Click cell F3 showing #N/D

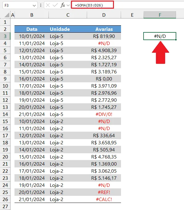(160, 36)
